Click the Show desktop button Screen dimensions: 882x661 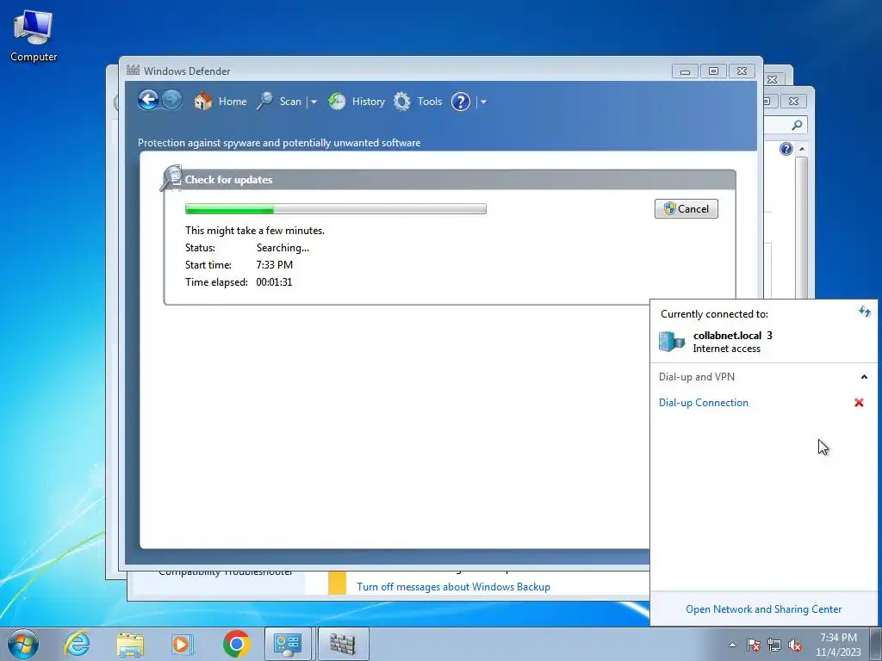(876, 644)
